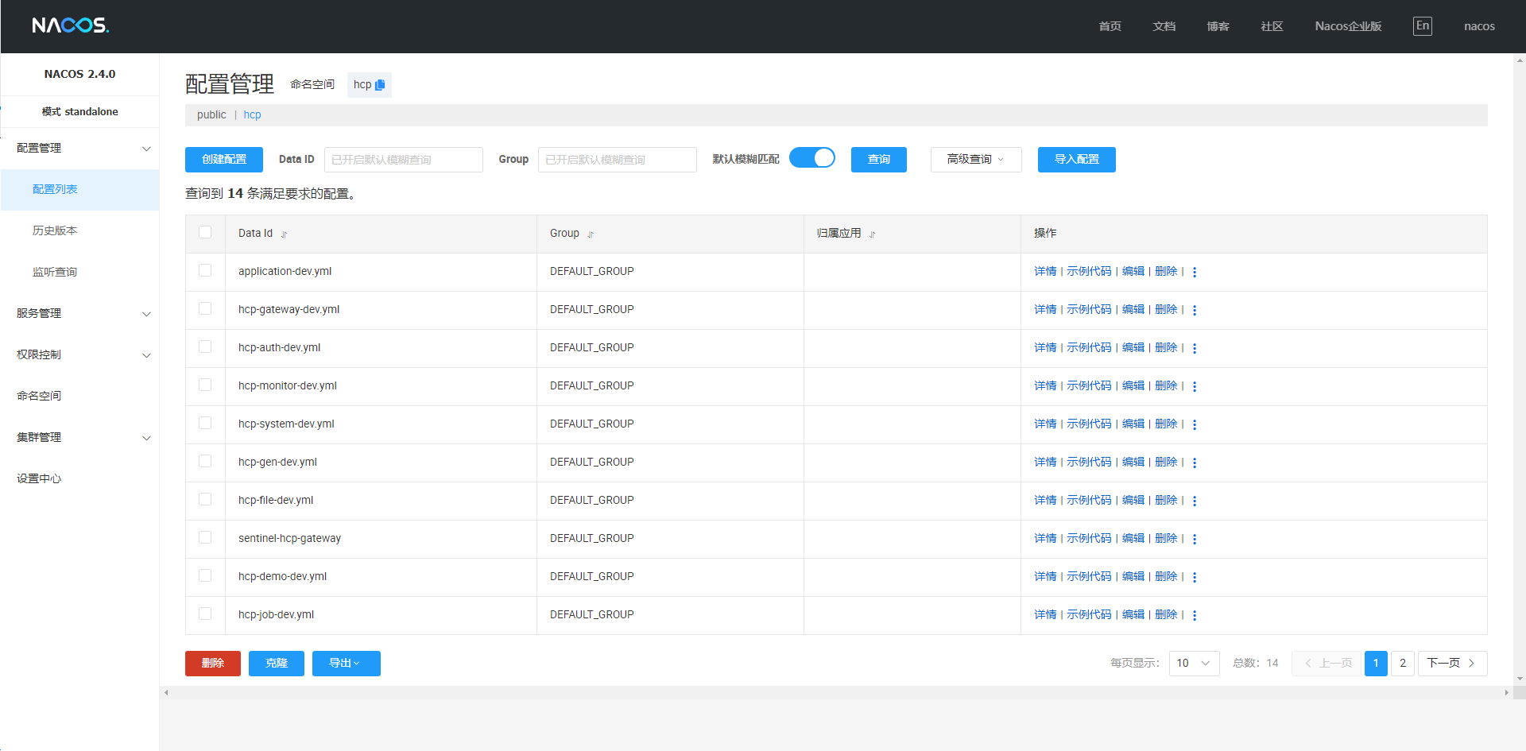The width and height of the screenshot is (1526, 751).
Task: Go to 首页 in top navigation
Action: pos(1110,26)
